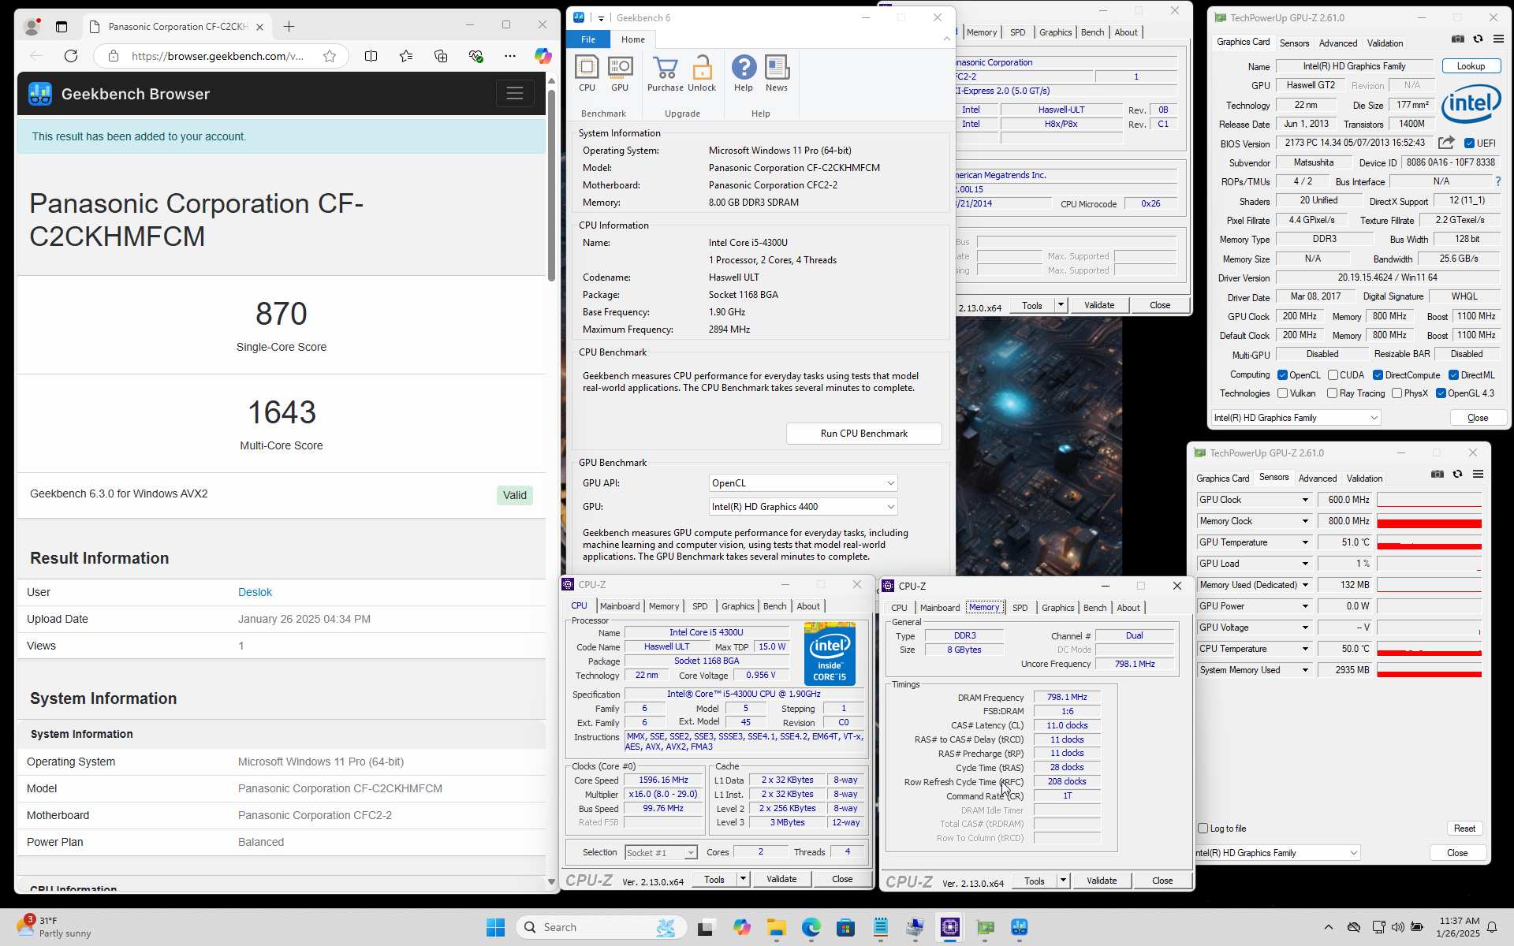The height and width of the screenshot is (946, 1514).
Task: Open SPD tab in CPU-Z Memory window
Action: coord(1020,608)
